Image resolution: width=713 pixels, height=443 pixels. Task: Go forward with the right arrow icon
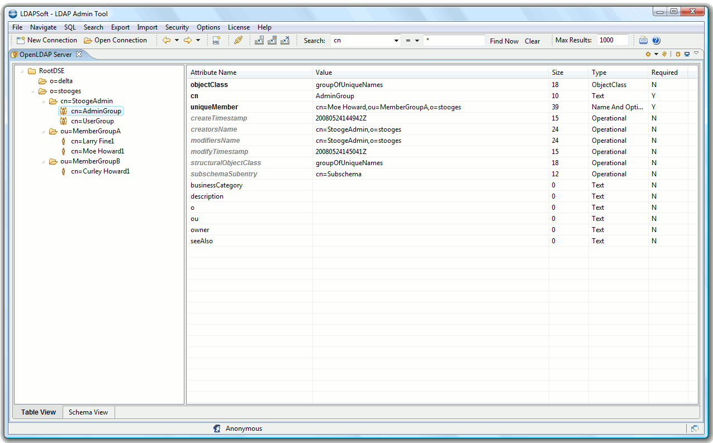tap(188, 40)
